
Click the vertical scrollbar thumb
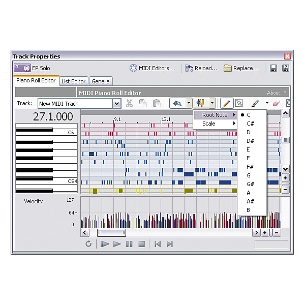click(x=285, y=140)
